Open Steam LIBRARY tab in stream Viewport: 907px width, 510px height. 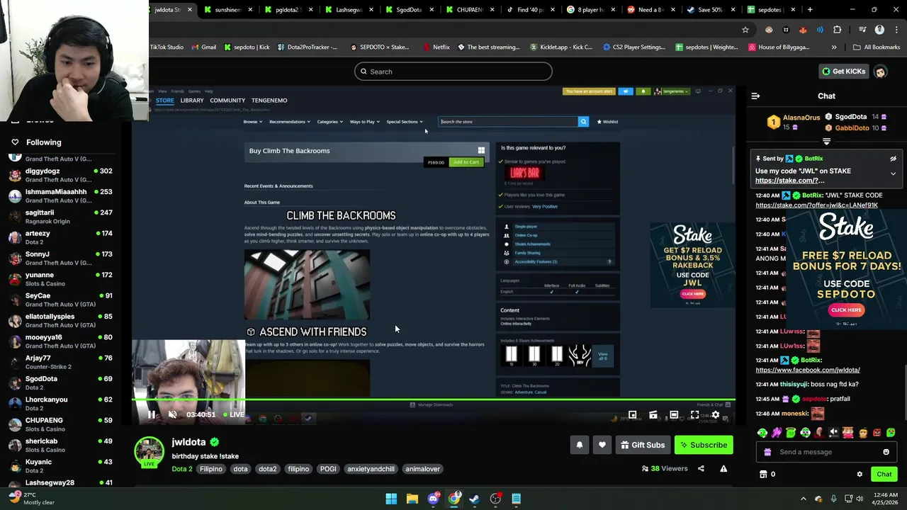point(192,101)
